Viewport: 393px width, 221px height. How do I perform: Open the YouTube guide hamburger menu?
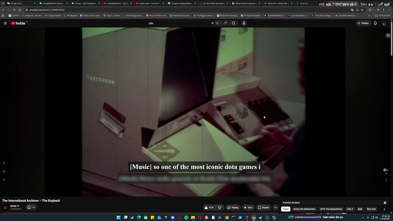(5, 23)
